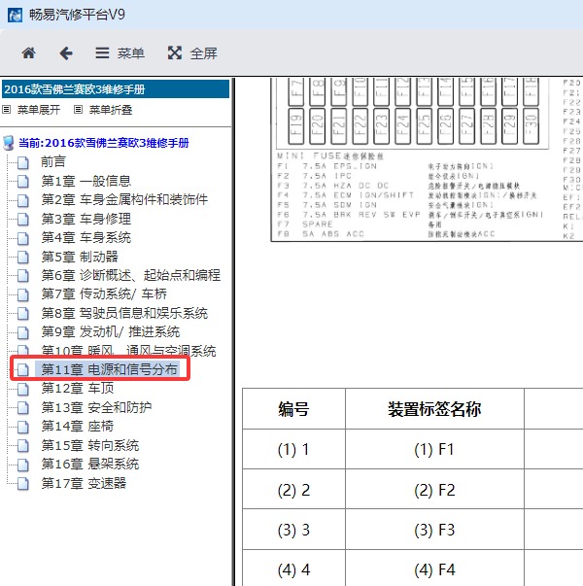Screen dimensions: 583x586
Task: Select table cell (1) 1
Action: 293,449
